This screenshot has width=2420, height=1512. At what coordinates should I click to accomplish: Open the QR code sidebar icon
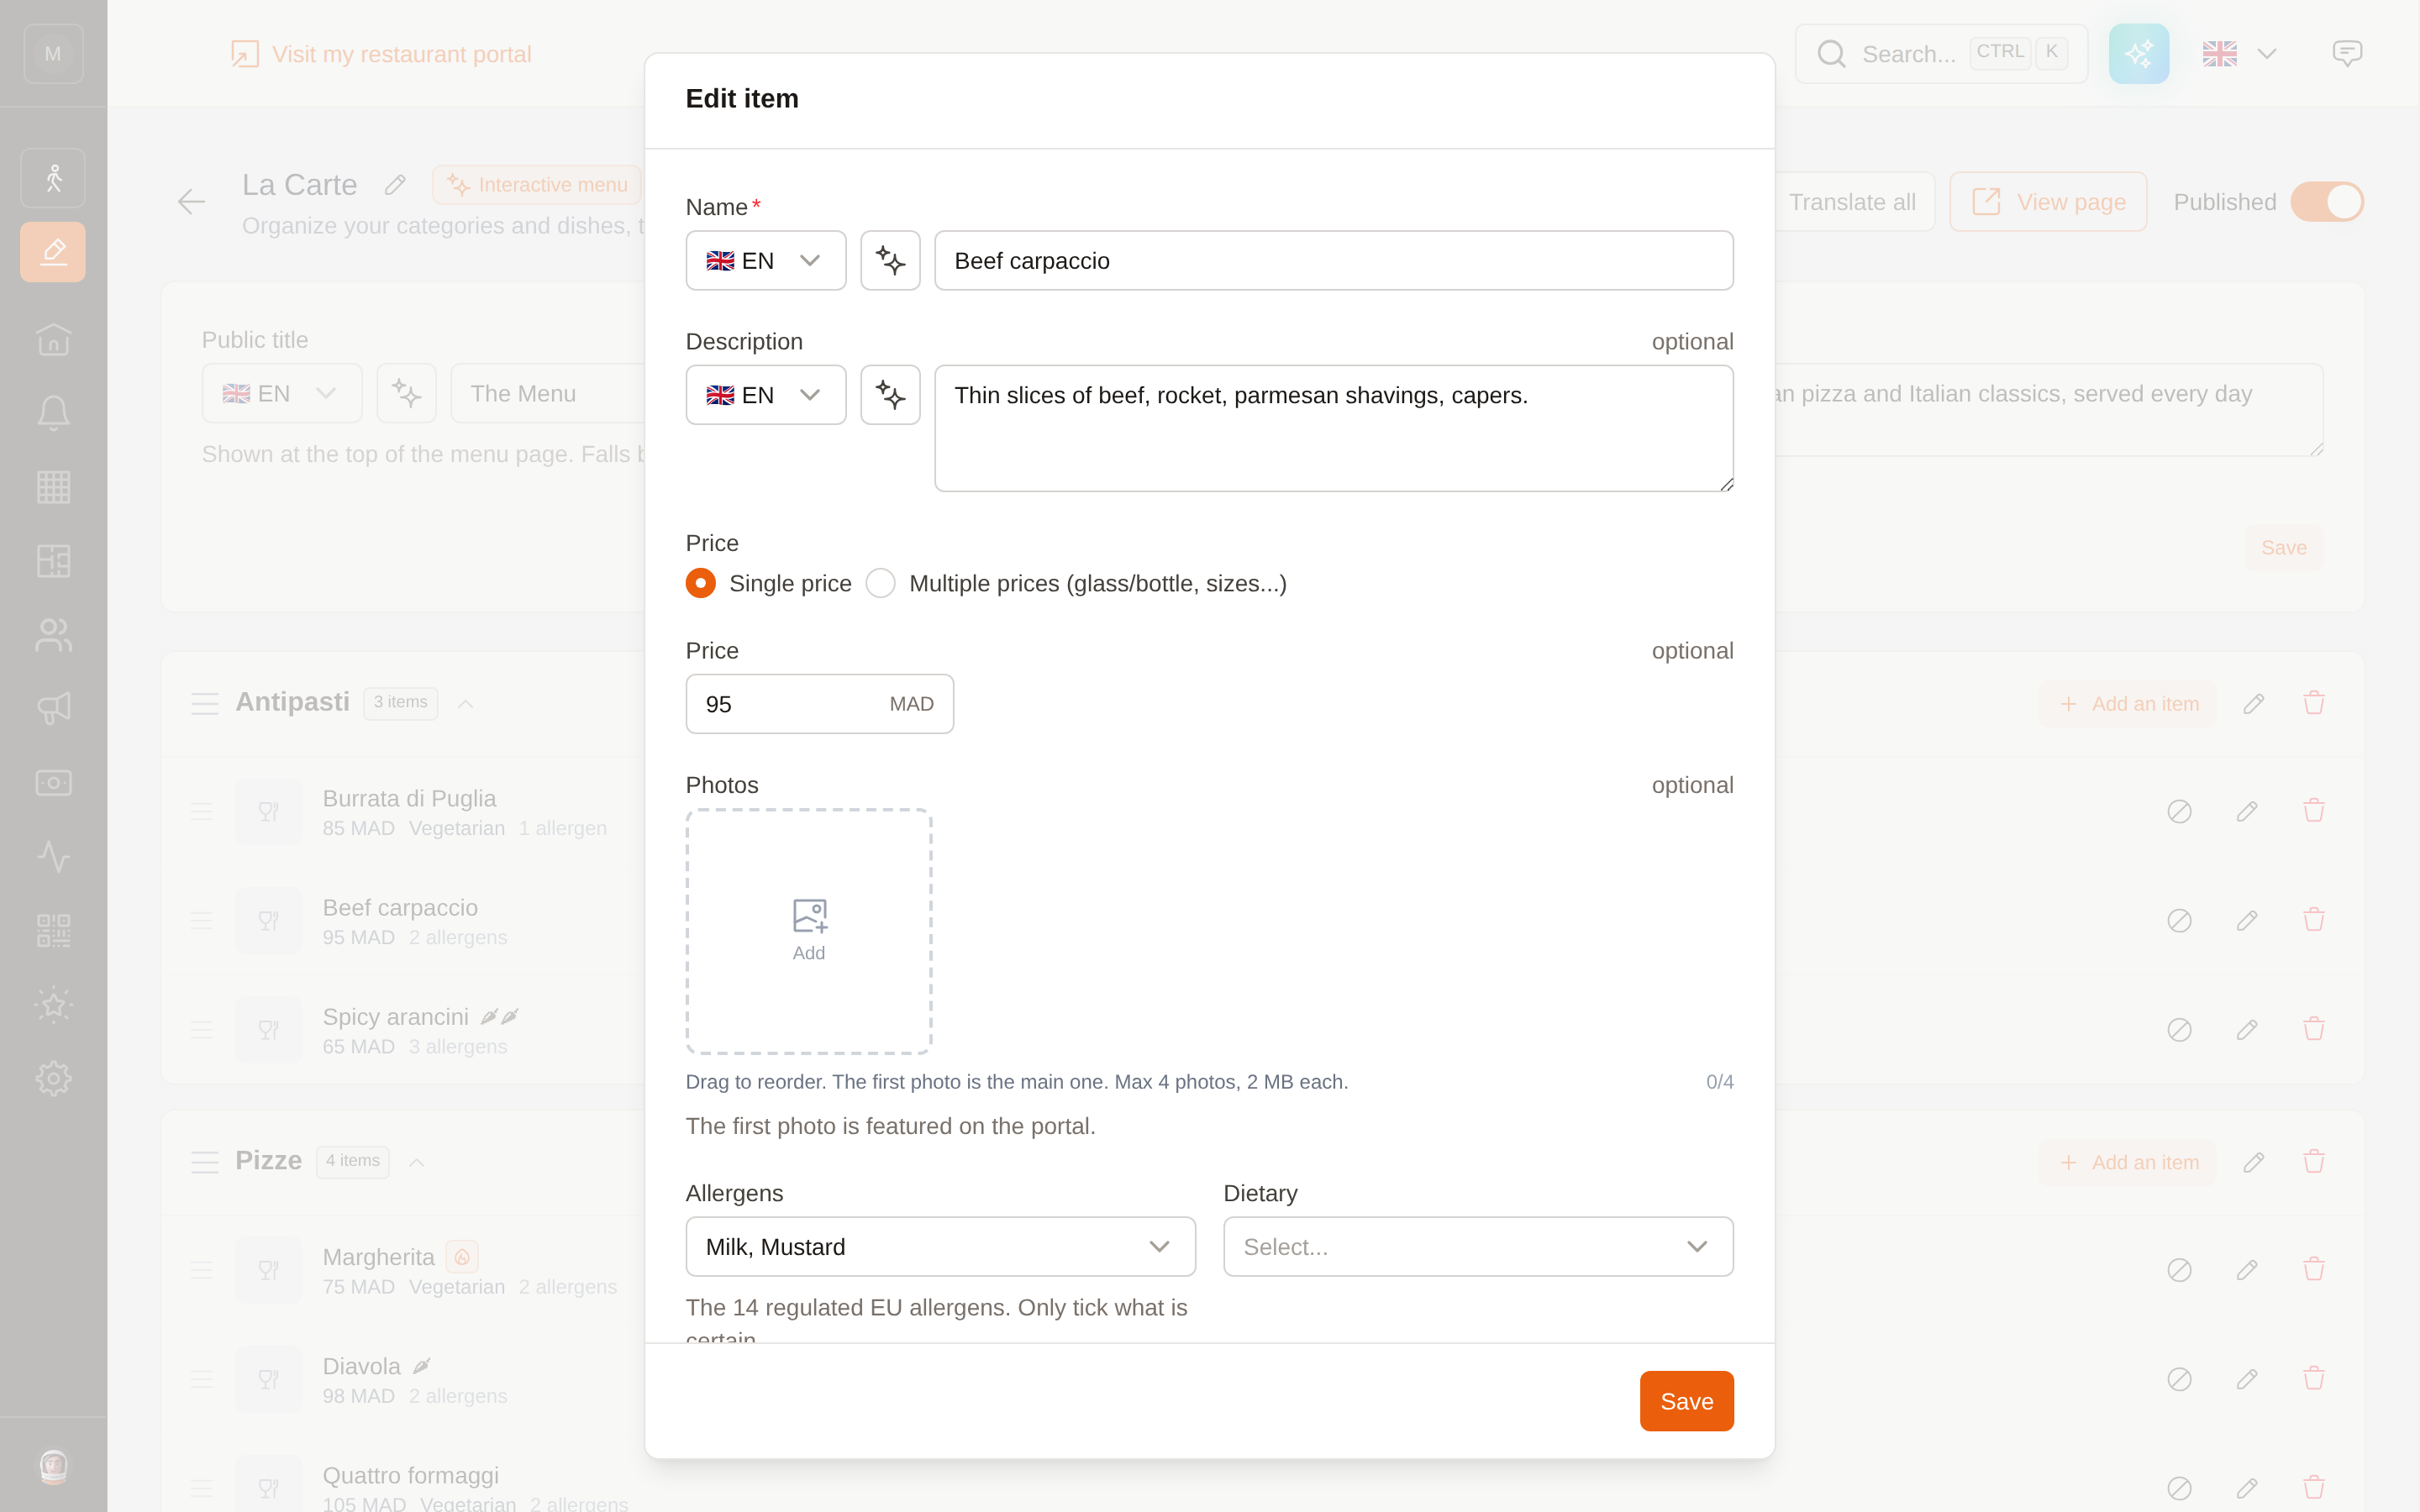[x=53, y=931]
